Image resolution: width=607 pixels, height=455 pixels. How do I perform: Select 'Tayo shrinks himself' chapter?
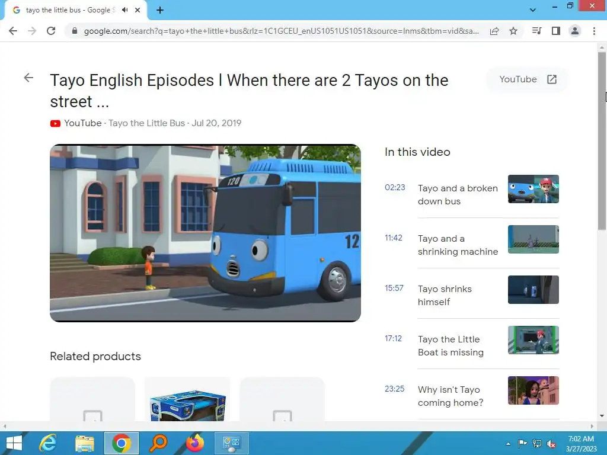tap(445, 295)
